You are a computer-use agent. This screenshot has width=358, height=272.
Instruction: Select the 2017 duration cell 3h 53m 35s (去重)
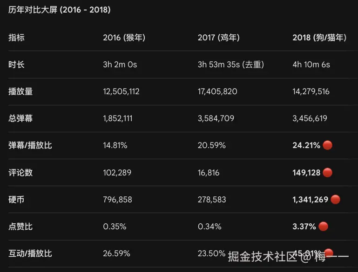click(230, 65)
